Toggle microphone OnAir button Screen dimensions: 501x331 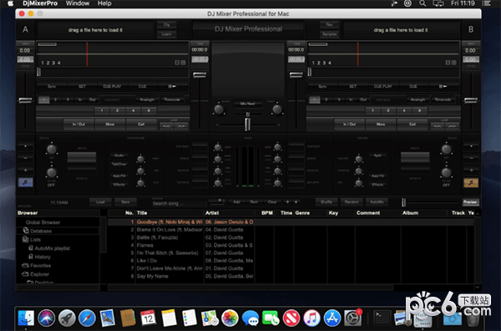[x=119, y=155]
